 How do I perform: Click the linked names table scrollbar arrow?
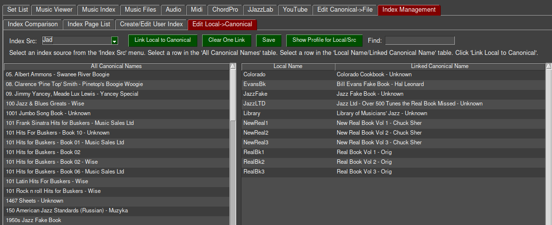548,67
